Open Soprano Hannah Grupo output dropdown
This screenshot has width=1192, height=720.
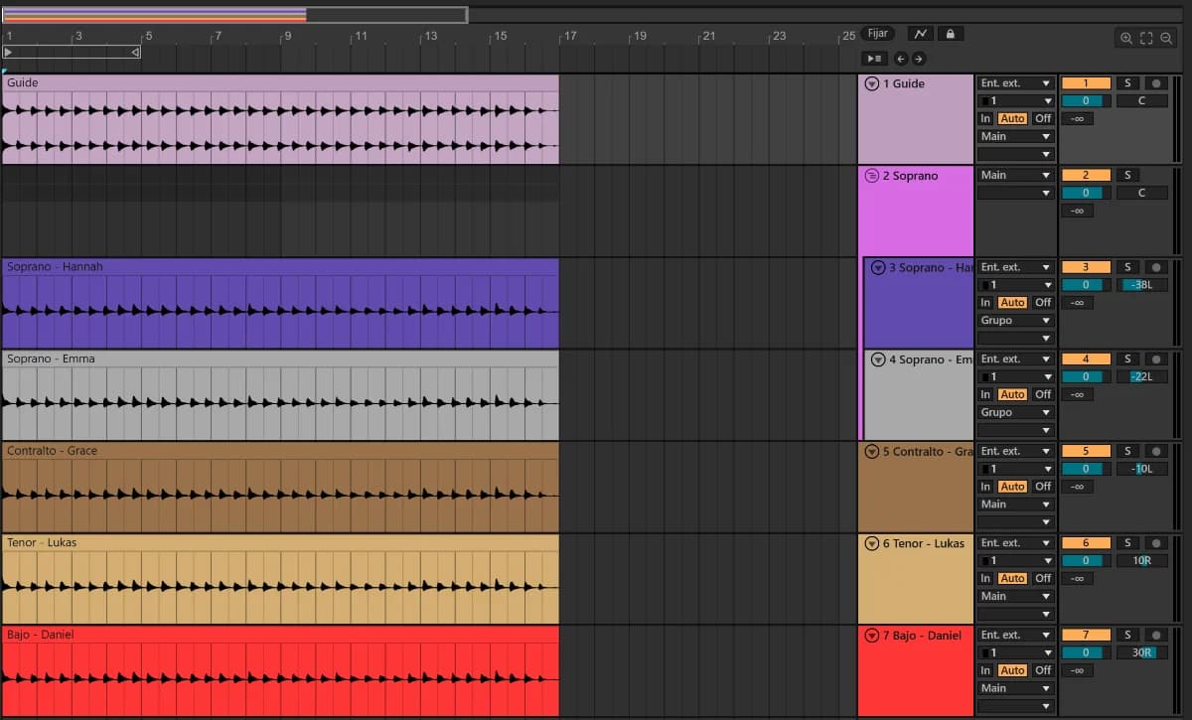click(x=1015, y=320)
